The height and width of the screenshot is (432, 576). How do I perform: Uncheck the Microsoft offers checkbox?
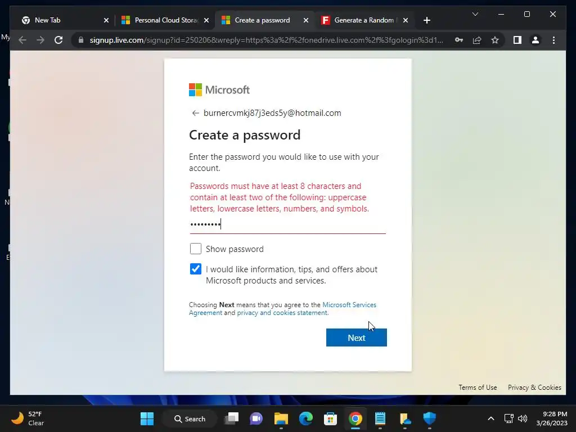196,269
